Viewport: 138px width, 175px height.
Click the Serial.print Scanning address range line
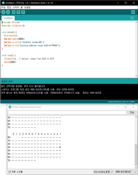coord(32,46)
